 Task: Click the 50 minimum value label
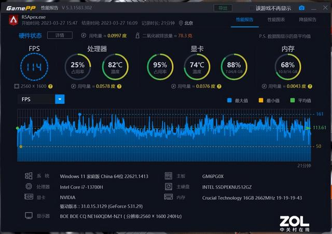click(319, 146)
